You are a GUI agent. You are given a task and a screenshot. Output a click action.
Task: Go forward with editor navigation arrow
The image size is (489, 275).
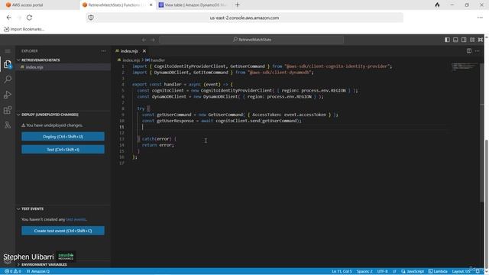(153, 40)
